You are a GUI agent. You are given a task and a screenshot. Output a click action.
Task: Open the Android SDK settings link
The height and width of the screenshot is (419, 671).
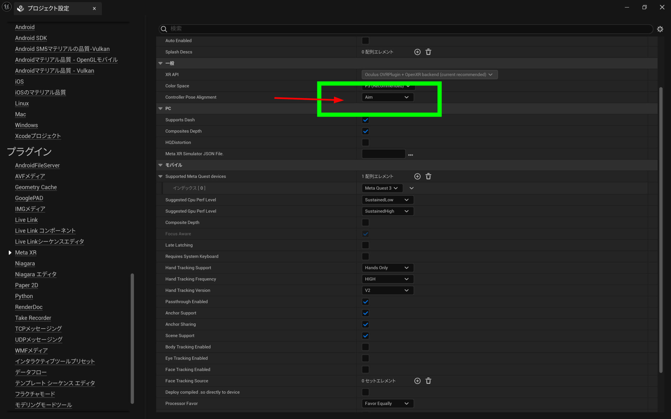[x=31, y=38]
